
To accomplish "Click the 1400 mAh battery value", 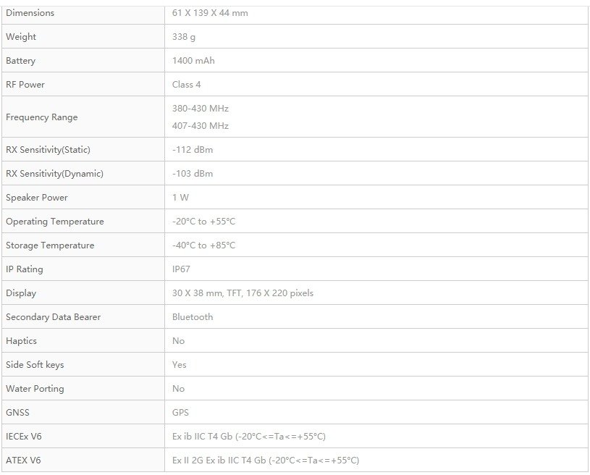I will [x=193, y=61].
